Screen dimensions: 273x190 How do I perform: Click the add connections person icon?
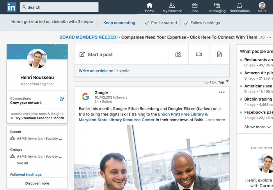tap(62, 99)
